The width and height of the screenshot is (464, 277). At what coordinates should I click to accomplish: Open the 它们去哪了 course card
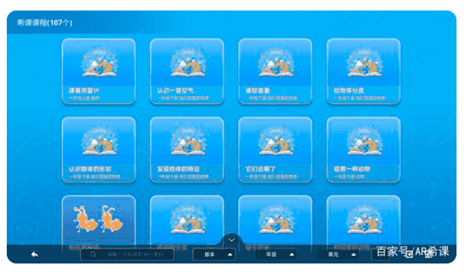(x=276, y=149)
